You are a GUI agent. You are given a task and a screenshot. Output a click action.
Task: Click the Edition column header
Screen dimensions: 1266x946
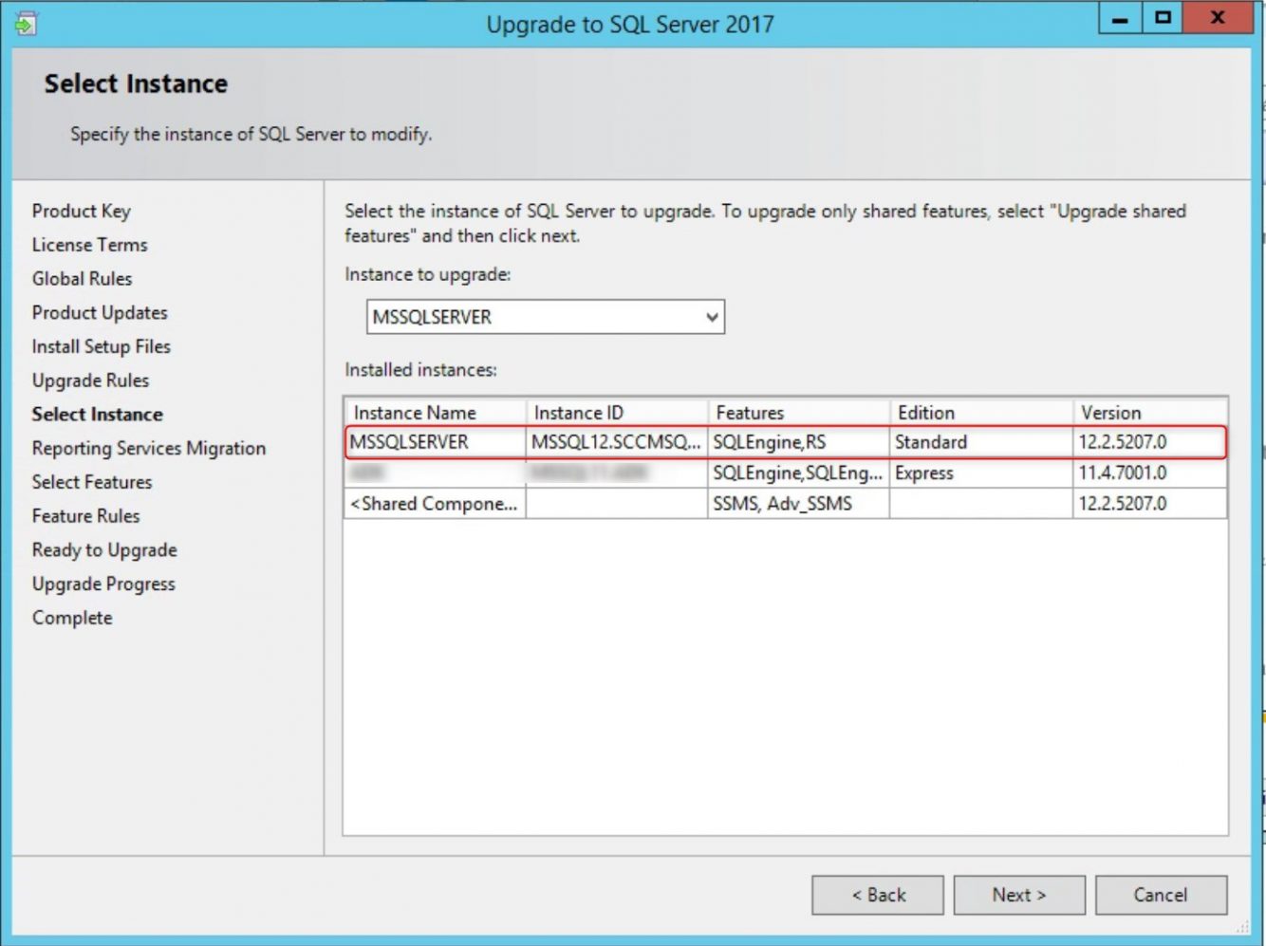click(925, 412)
